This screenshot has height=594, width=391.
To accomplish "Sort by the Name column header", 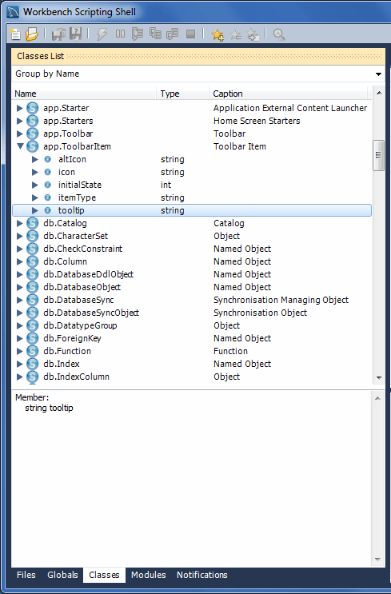I will [x=84, y=94].
